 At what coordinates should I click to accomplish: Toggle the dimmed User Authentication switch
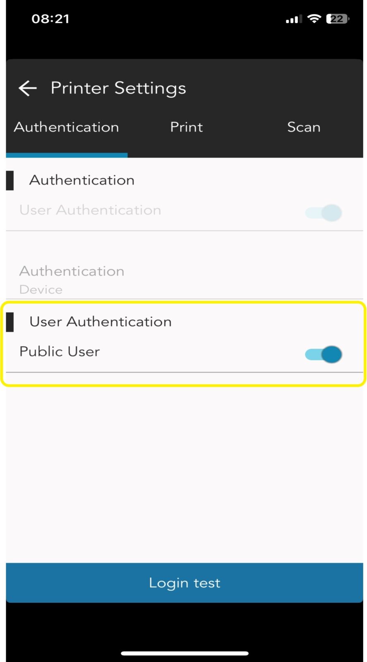[x=324, y=213]
